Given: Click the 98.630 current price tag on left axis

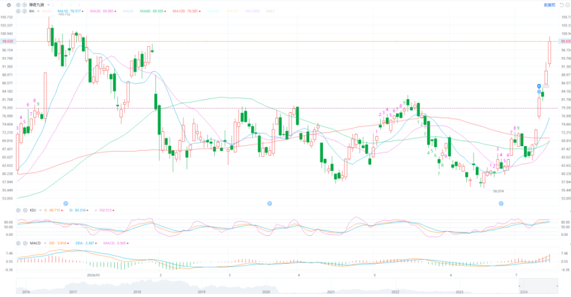Looking at the screenshot, I should pyautogui.click(x=7, y=42).
